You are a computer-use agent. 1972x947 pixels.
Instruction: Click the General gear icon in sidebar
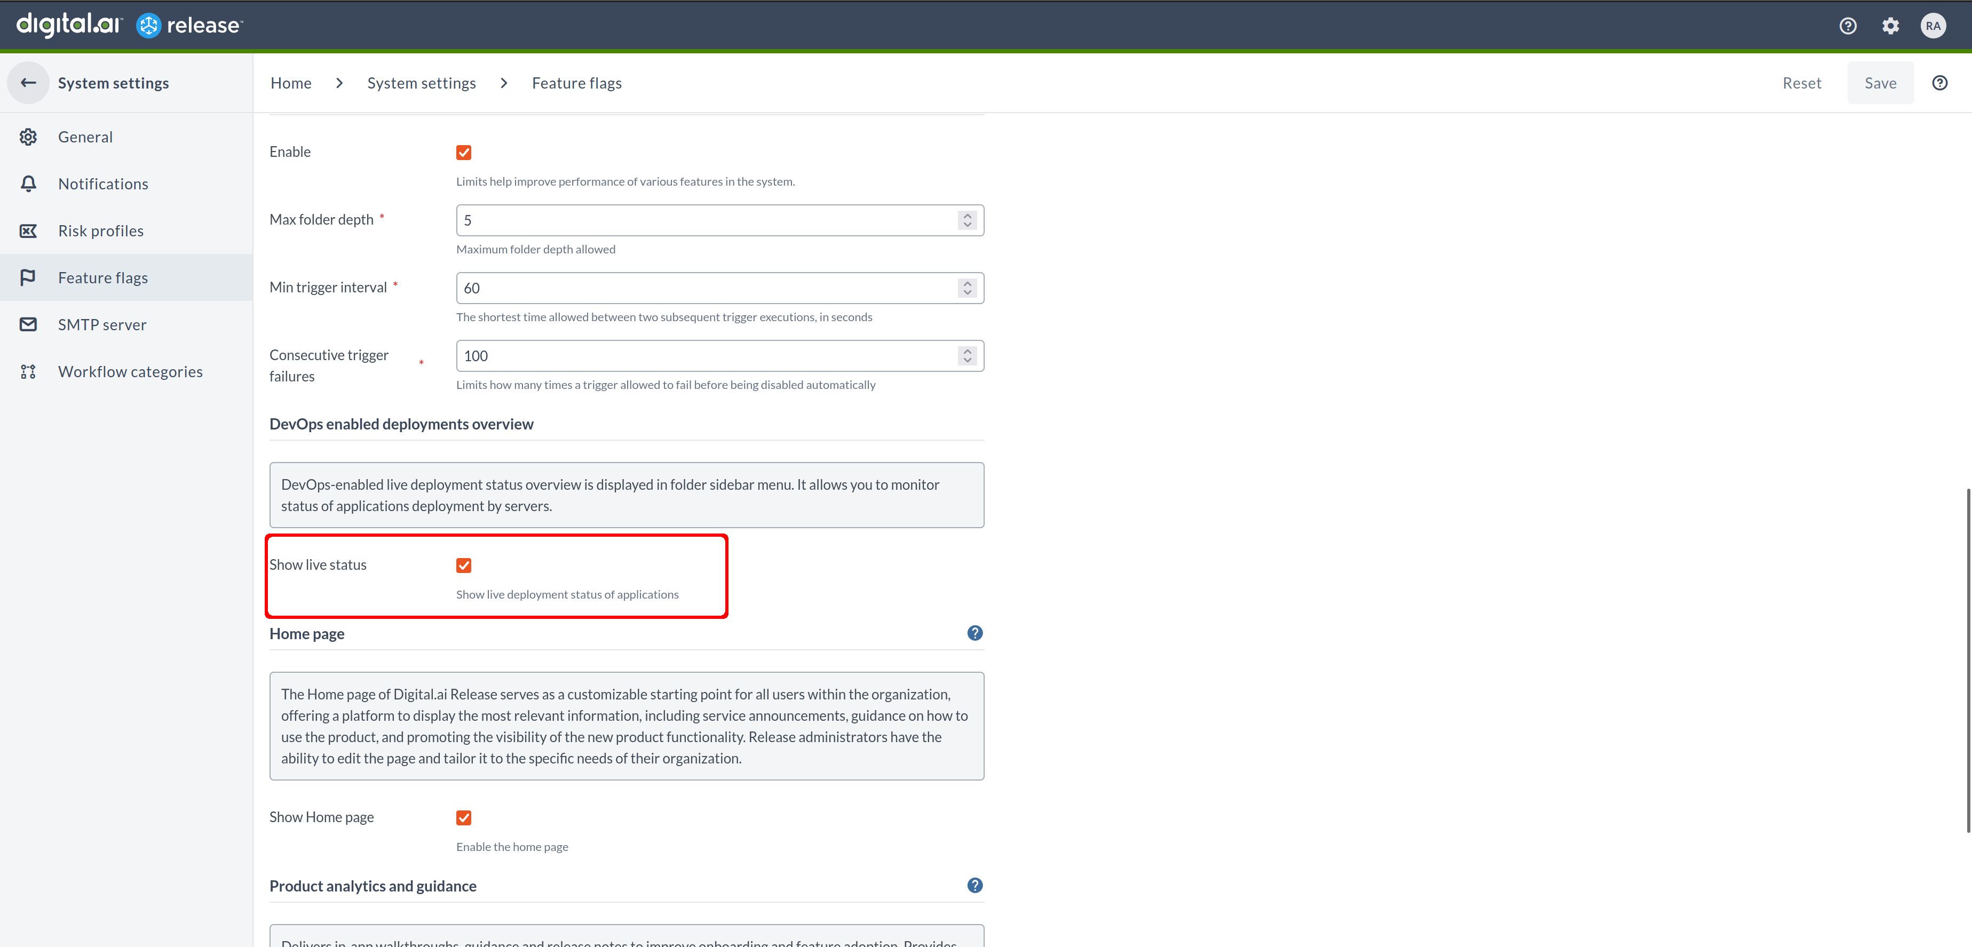(28, 137)
